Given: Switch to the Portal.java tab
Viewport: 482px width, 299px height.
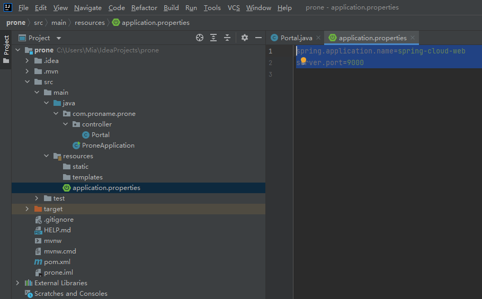Looking at the screenshot, I should (x=296, y=38).
